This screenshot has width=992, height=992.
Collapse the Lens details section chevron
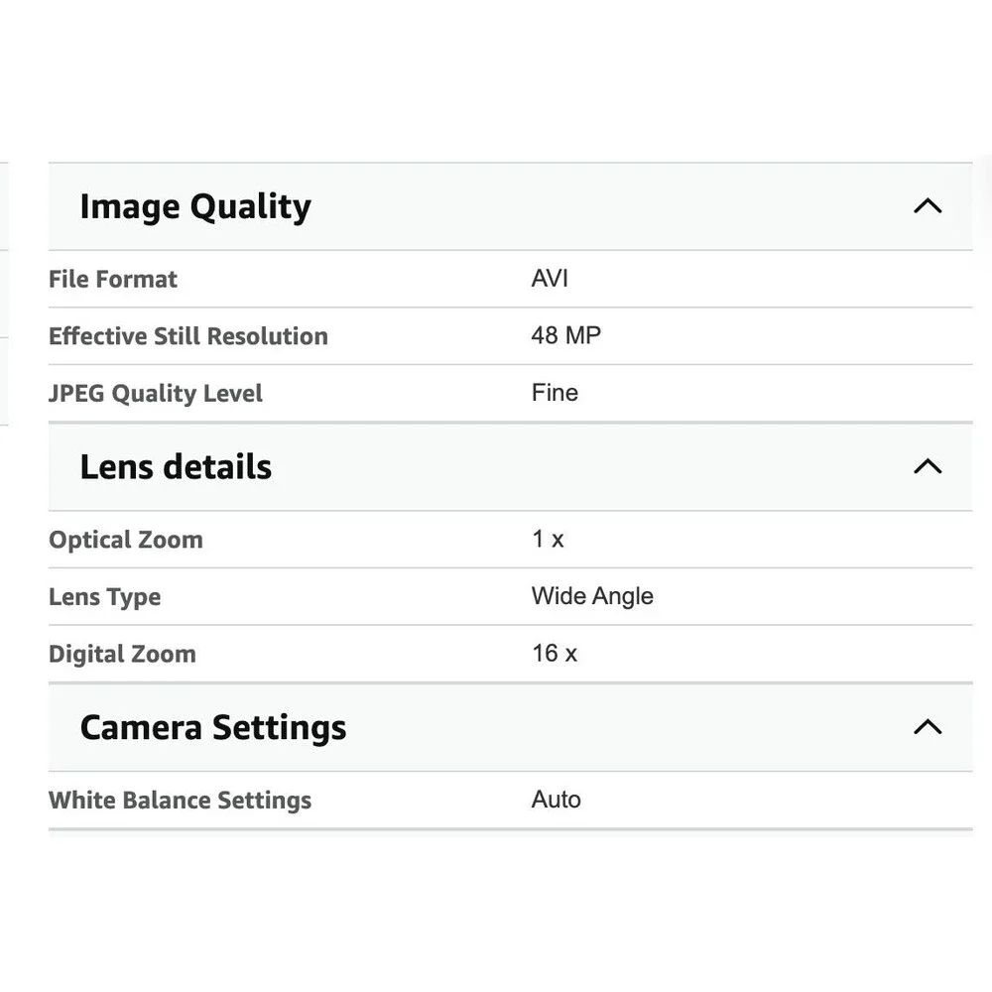click(928, 466)
